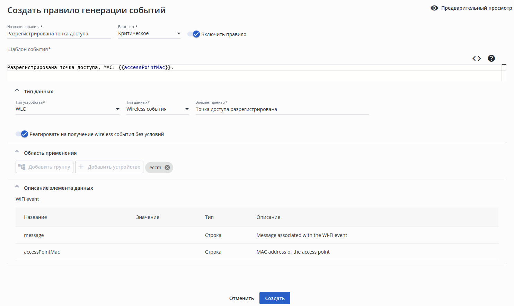Open the Тип устройства dropdown

pos(67,109)
